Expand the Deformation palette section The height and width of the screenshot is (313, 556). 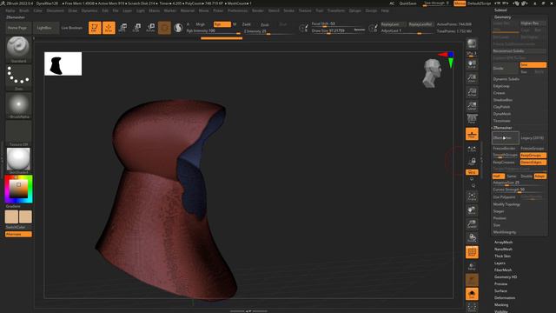pos(505,297)
